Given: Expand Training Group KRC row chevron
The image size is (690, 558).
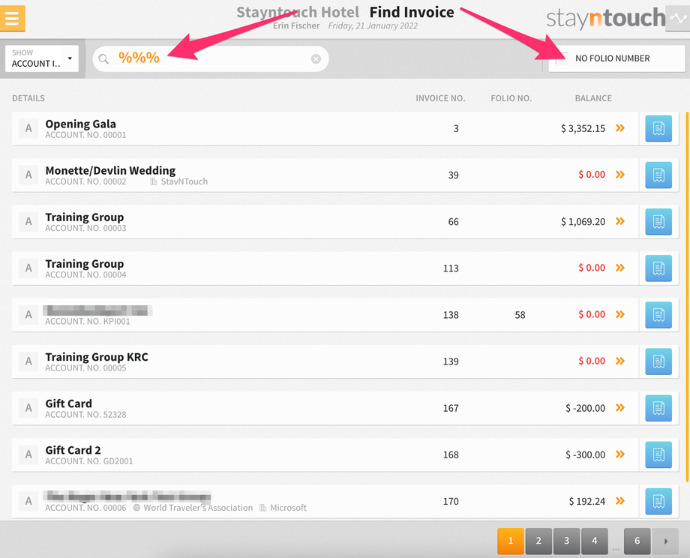Looking at the screenshot, I should [620, 361].
